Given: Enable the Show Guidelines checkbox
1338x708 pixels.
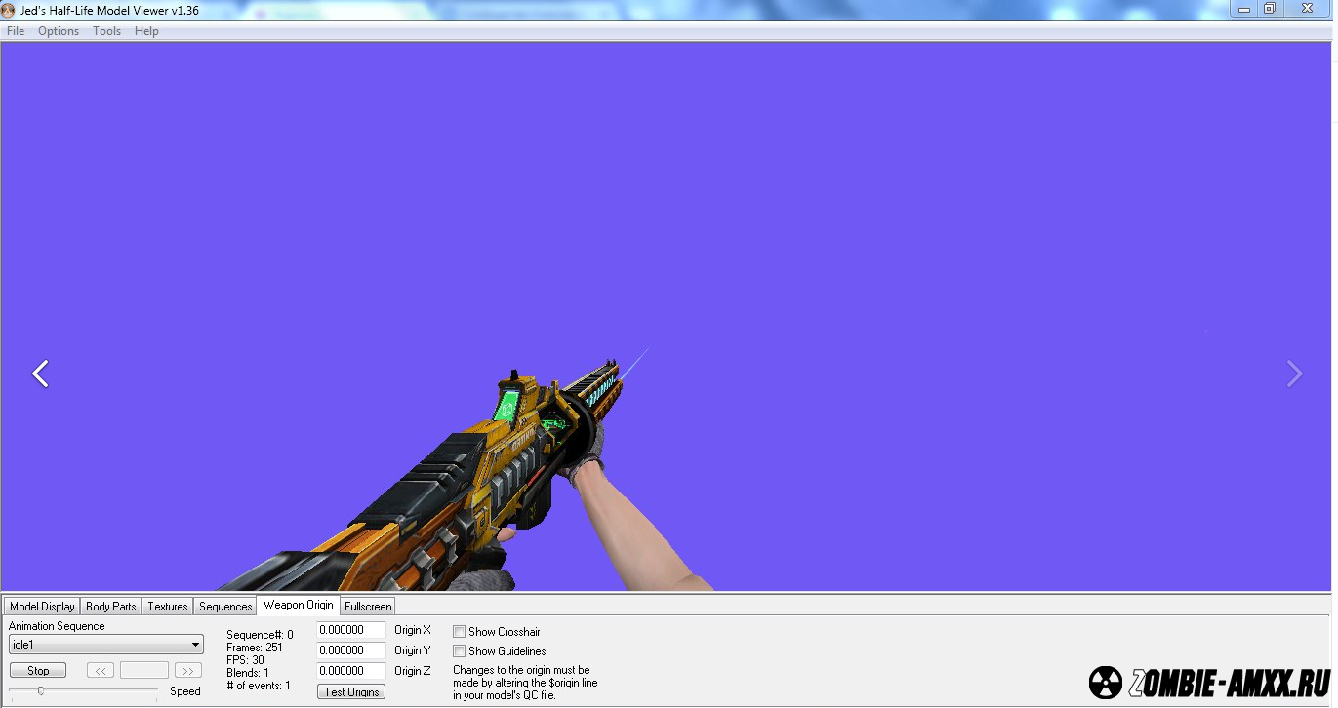Looking at the screenshot, I should tap(459, 651).
